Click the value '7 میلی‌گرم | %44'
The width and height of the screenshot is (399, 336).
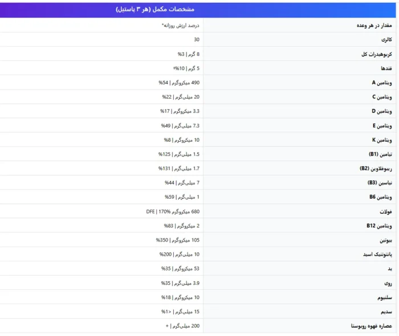point(182,182)
